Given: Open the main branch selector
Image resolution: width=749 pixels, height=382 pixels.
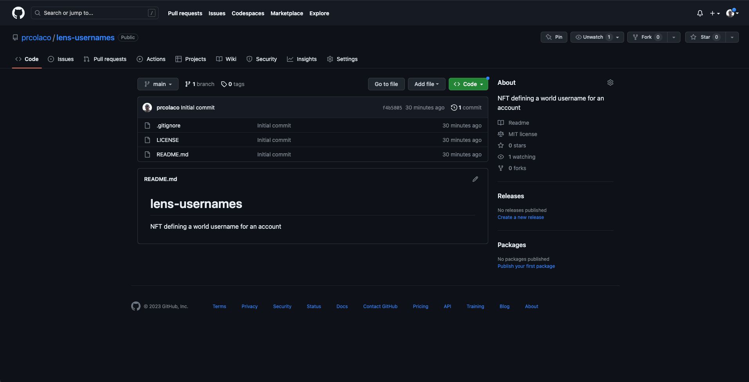Looking at the screenshot, I should (x=158, y=84).
